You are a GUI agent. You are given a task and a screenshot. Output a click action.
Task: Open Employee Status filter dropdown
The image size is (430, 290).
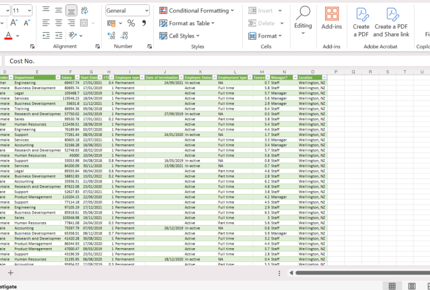tap(214, 78)
